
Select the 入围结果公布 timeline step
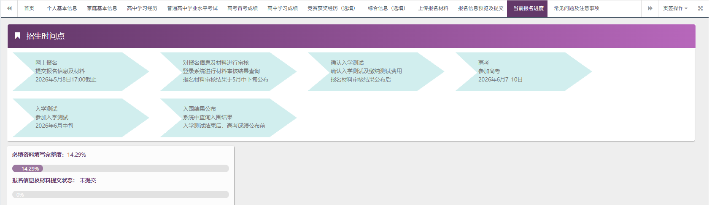[x=228, y=118]
